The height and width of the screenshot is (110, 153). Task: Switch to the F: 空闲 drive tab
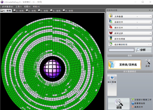pos(43,11)
